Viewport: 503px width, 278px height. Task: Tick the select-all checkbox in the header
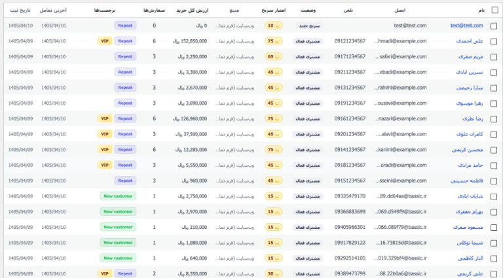coord(494,10)
